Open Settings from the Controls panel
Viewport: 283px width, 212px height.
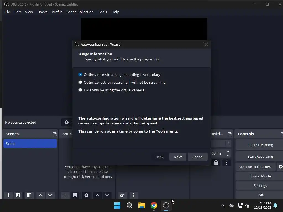(260, 185)
